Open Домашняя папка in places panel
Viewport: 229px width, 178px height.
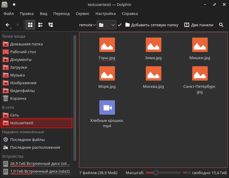point(26,44)
